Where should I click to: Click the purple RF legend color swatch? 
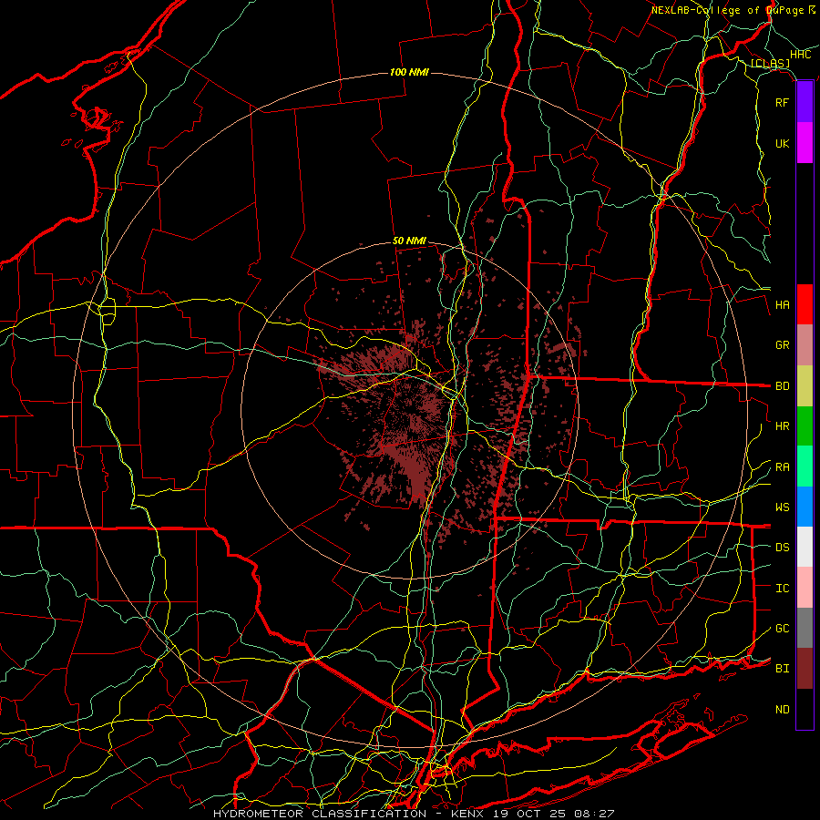tap(805, 102)
